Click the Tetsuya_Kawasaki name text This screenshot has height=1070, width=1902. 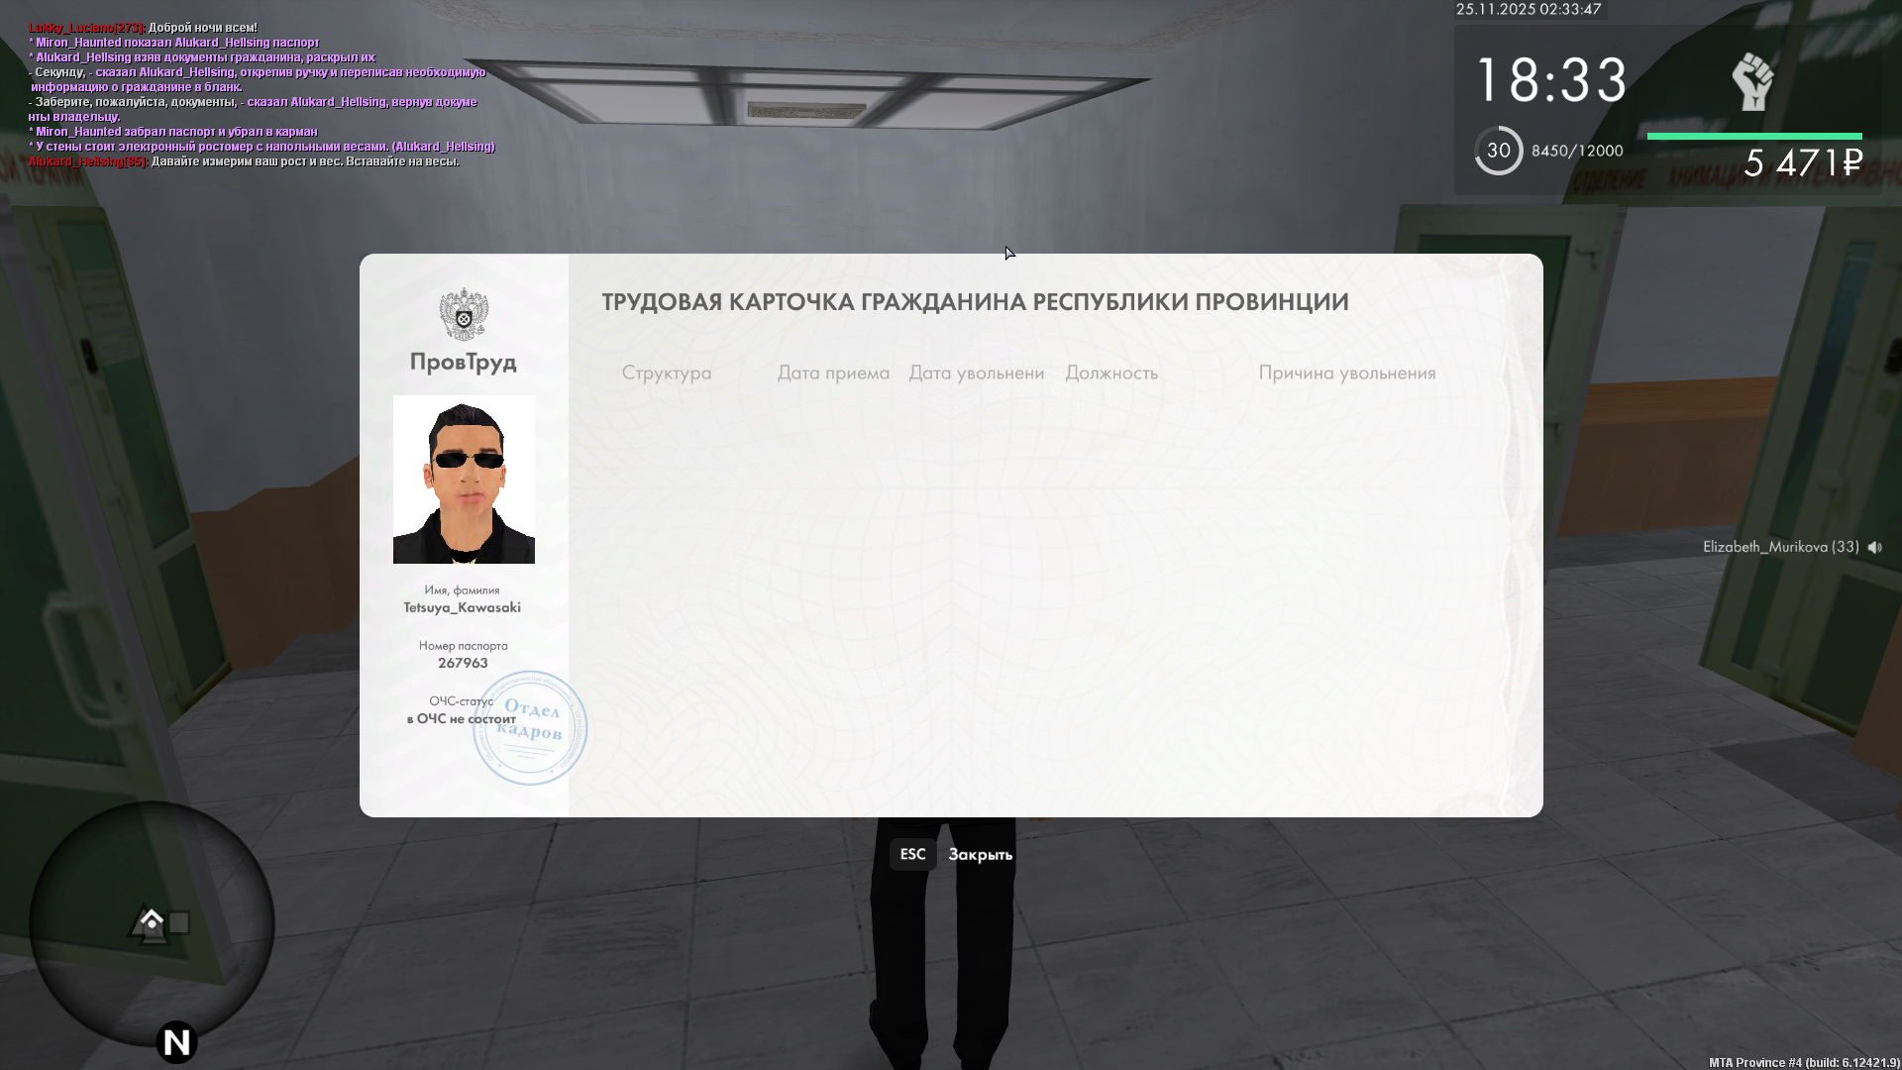[x=462, y=607]
